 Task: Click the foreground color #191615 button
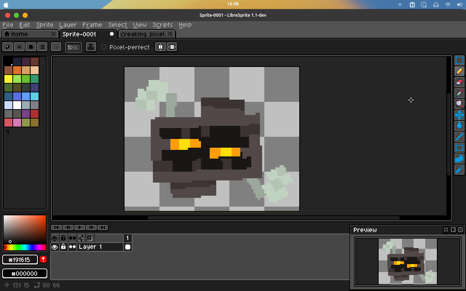pos(20,259)
